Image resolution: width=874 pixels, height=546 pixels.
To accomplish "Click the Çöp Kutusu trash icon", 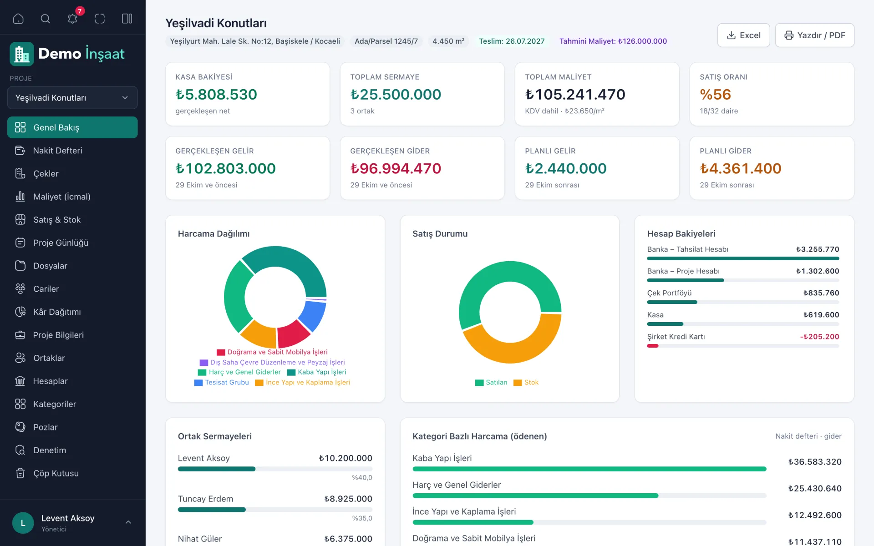I will 20,473.
